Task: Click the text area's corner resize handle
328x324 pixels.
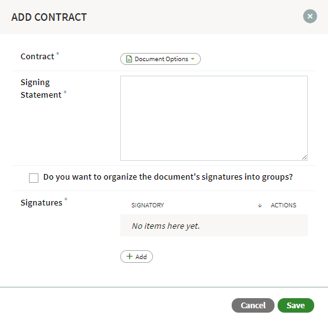Action: (304, 157)
